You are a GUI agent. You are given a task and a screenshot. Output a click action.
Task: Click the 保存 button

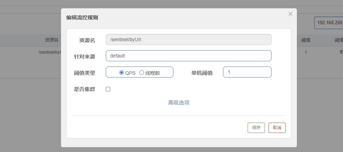coord(256,128)
